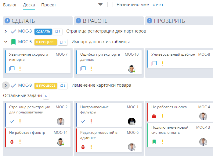Click the В ПРОЦЕССЕ badge on MOC-5
This screenshot has height=156, width=213.
pos(46,42)
